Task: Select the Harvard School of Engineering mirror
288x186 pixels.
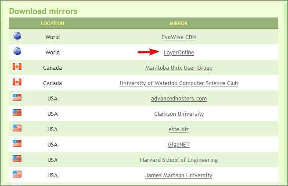Action: pyautogui.click(x=179, y=160)
